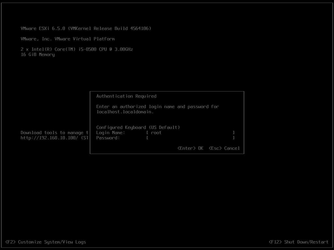Click the 'Login Name:' label
This screenshot has height=250, width=334.
(111, 133)
